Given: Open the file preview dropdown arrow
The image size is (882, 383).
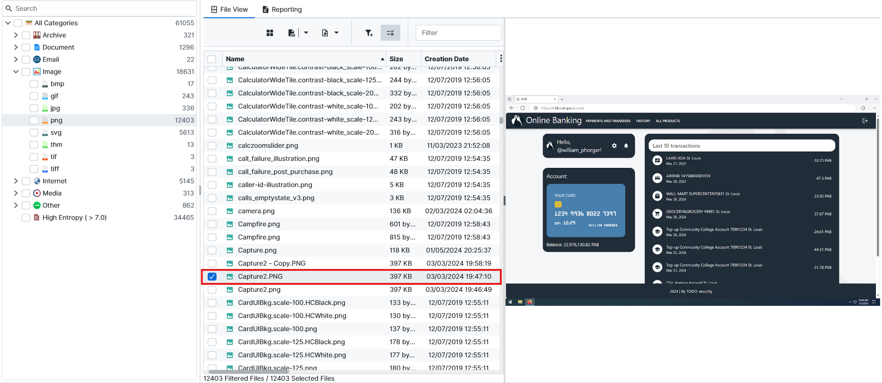Looking at the screenshot, I should click(x=306, y=33).
